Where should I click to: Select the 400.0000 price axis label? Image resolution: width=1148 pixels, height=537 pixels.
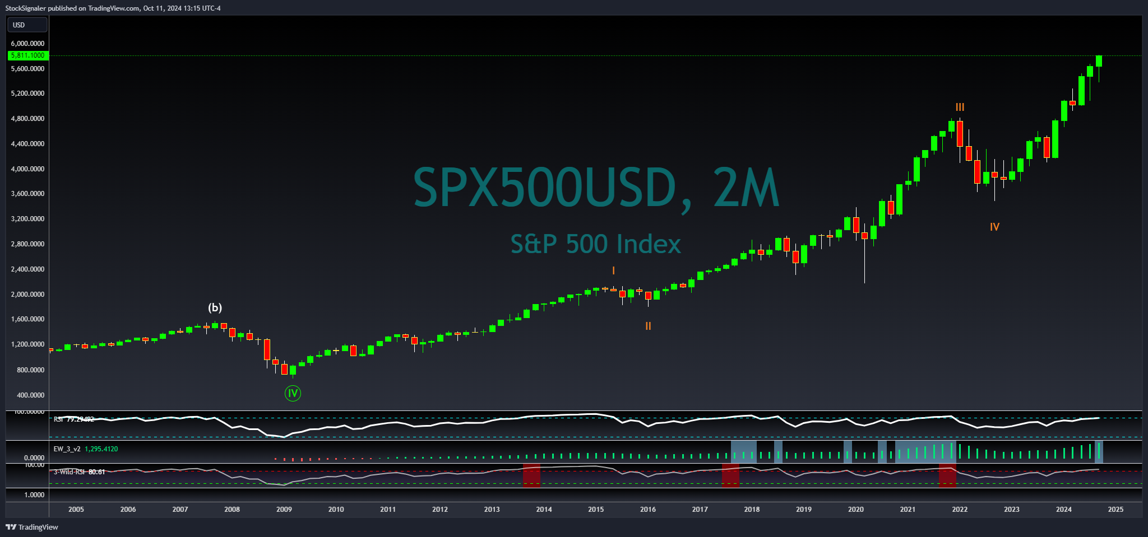coord(30,395)
